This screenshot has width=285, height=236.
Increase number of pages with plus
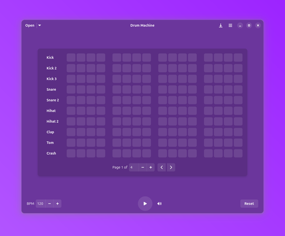click(x=151, y=167)
